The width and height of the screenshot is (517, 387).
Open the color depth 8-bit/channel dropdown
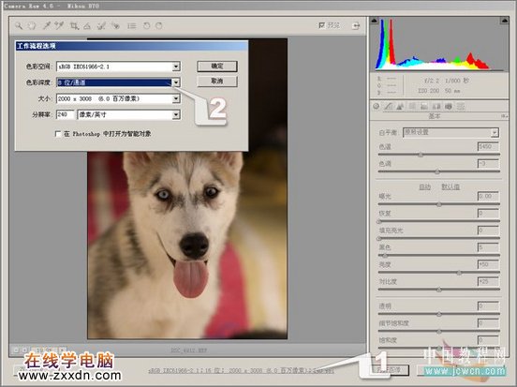(176, 82)
